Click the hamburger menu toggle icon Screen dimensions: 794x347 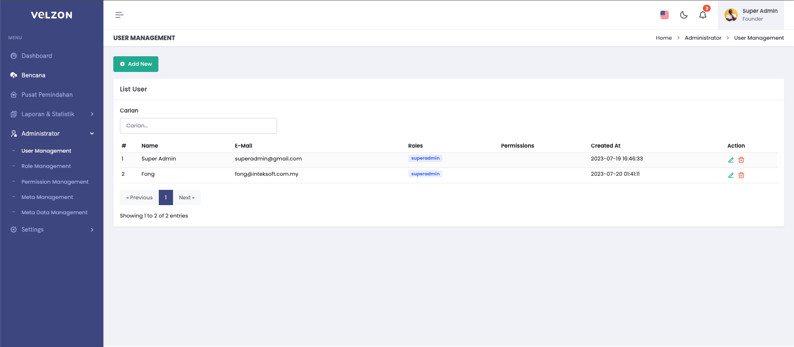click(119, 15)
